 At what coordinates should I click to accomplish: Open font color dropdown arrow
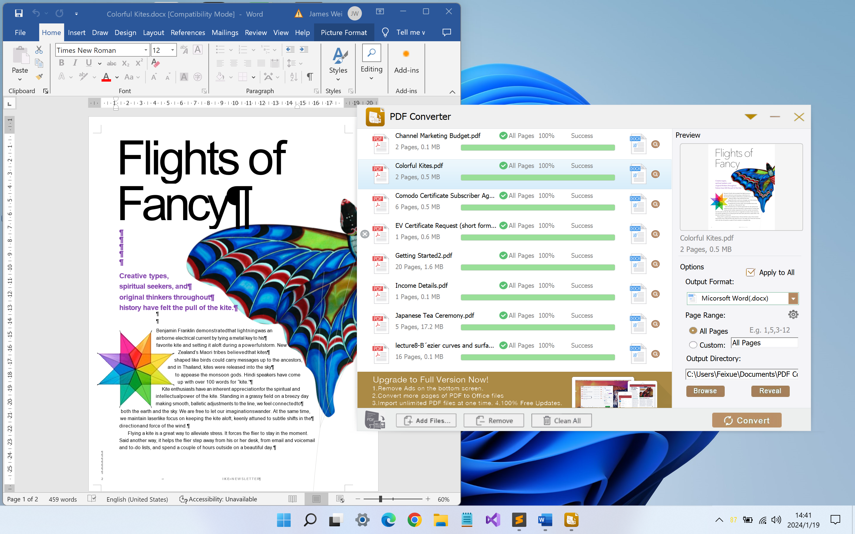pos(117,77)
